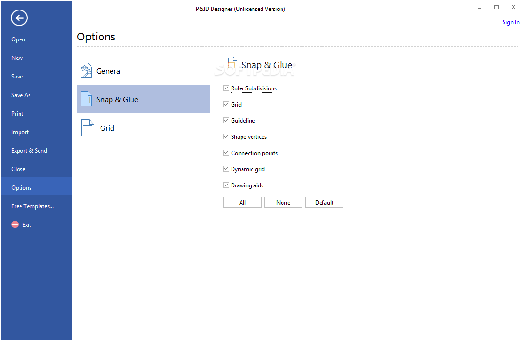Screen dimensions: 524x341
Task: Click the Grid category page icon
Action: click(x=88, y=128)
